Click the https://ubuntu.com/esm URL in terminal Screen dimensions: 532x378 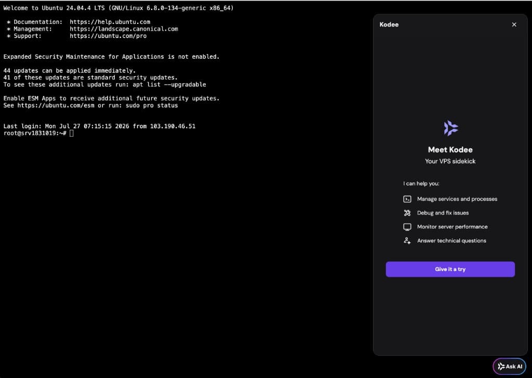point(56,105)
